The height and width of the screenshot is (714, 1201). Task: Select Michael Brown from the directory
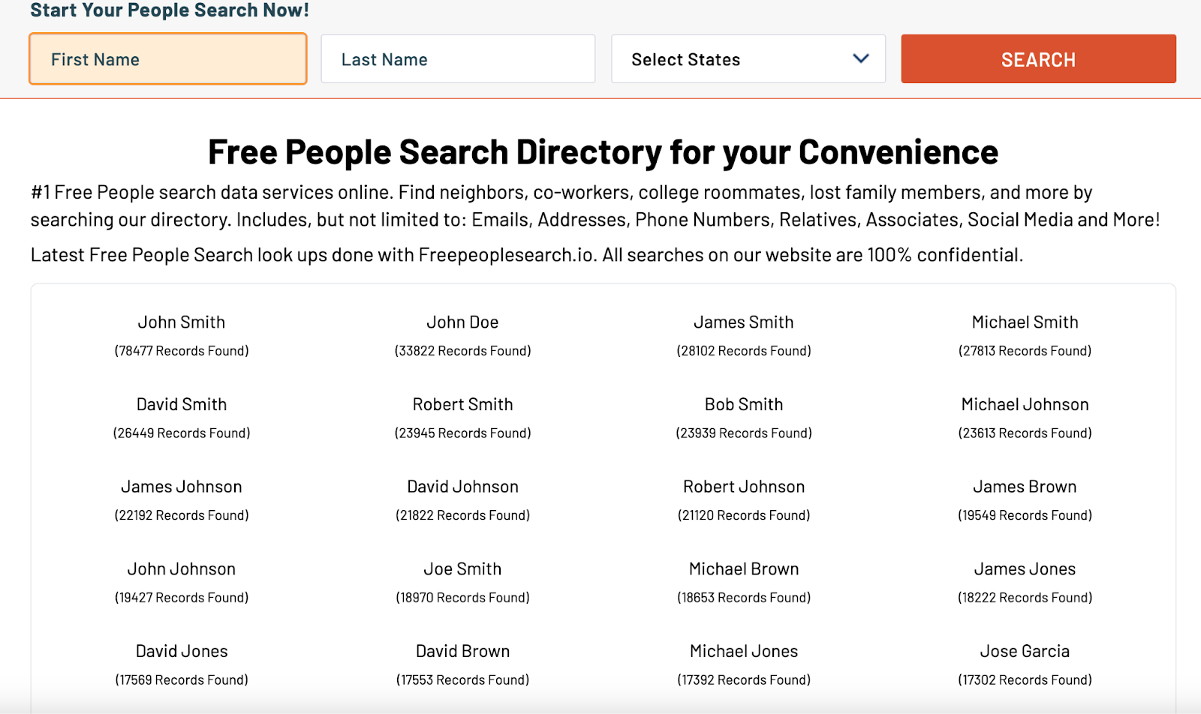click(x=743, y=569)
